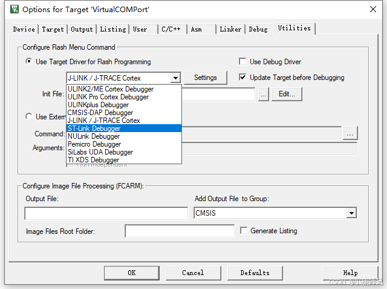Screen dimensions: 387x289
Task: Browse for external Command with ellipsis button
Action: tap(350, 133)
